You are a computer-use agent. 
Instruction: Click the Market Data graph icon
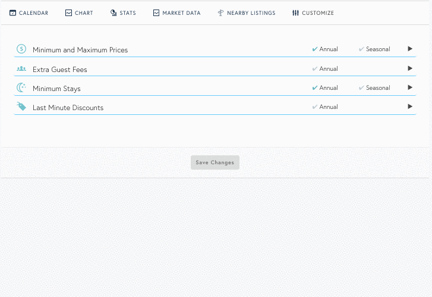(156, 12)
